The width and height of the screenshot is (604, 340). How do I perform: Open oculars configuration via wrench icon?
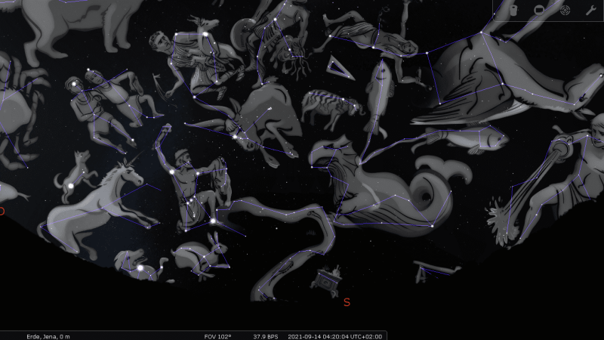tap(591, 11)
